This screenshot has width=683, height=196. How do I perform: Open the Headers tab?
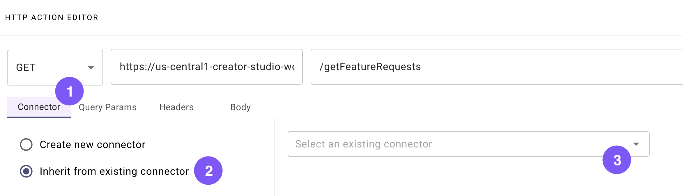coord(176,107)
